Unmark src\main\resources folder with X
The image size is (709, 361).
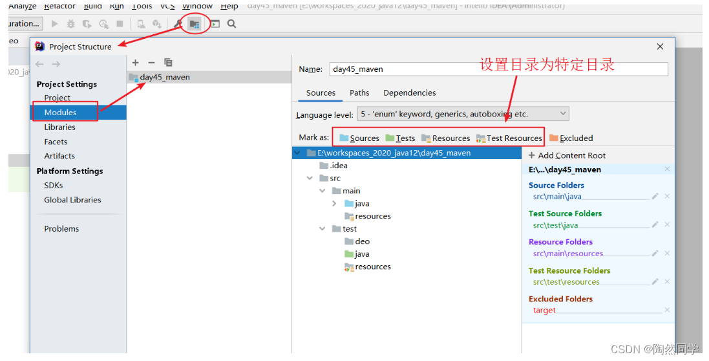[667, 254]
